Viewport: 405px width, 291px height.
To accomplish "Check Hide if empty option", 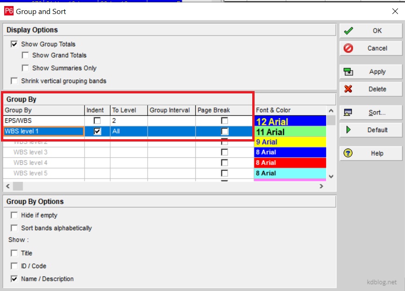I will (x=14, y=215).
